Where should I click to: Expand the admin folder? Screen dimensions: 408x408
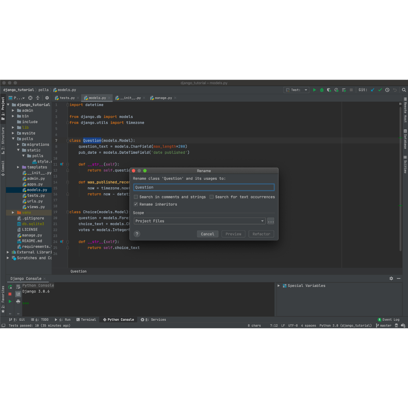click(13, 111)
